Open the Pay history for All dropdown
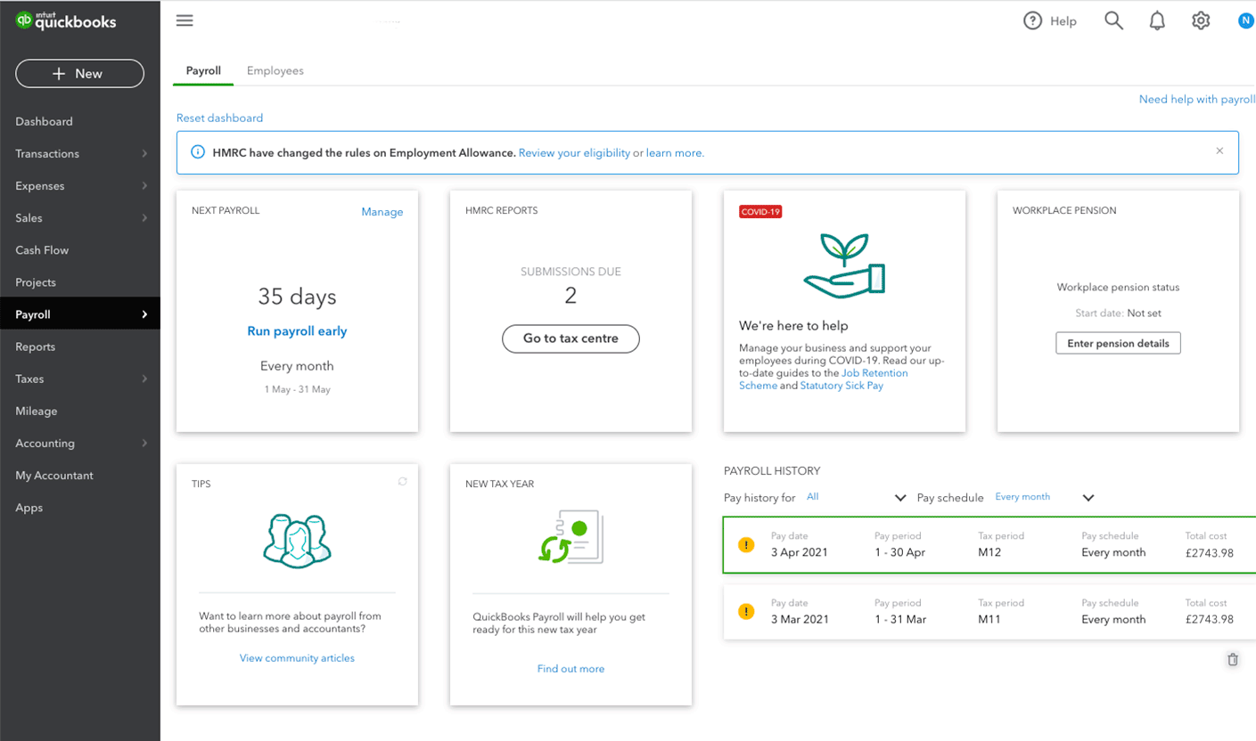Viewport: 1256px width, 741px height. [x=856, y=497]
